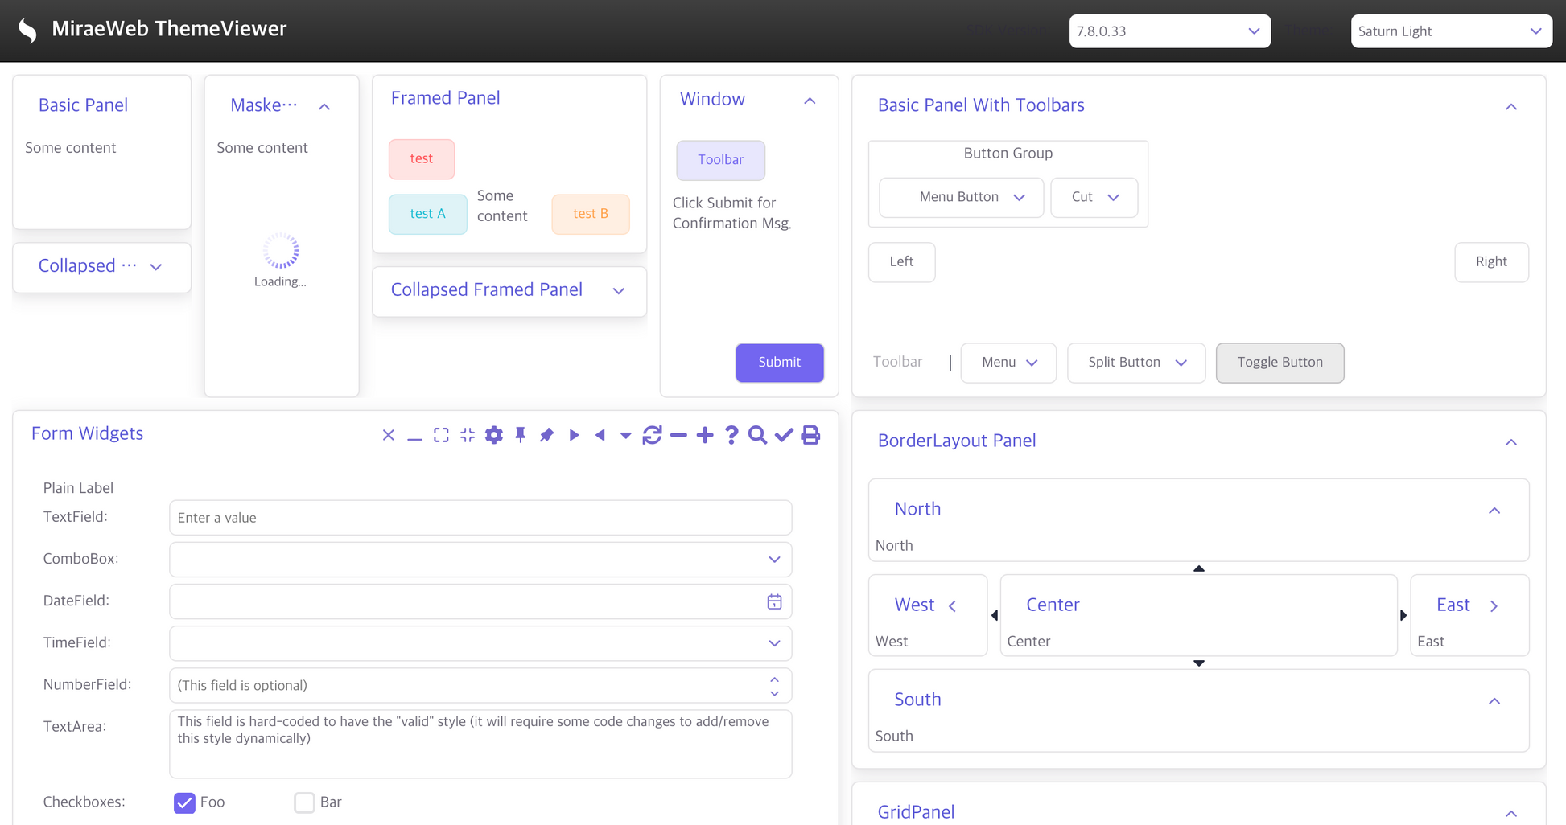1566x825 pixels.
Task: Click the print icon in Form Widgets header
Action: coord(810,435)
